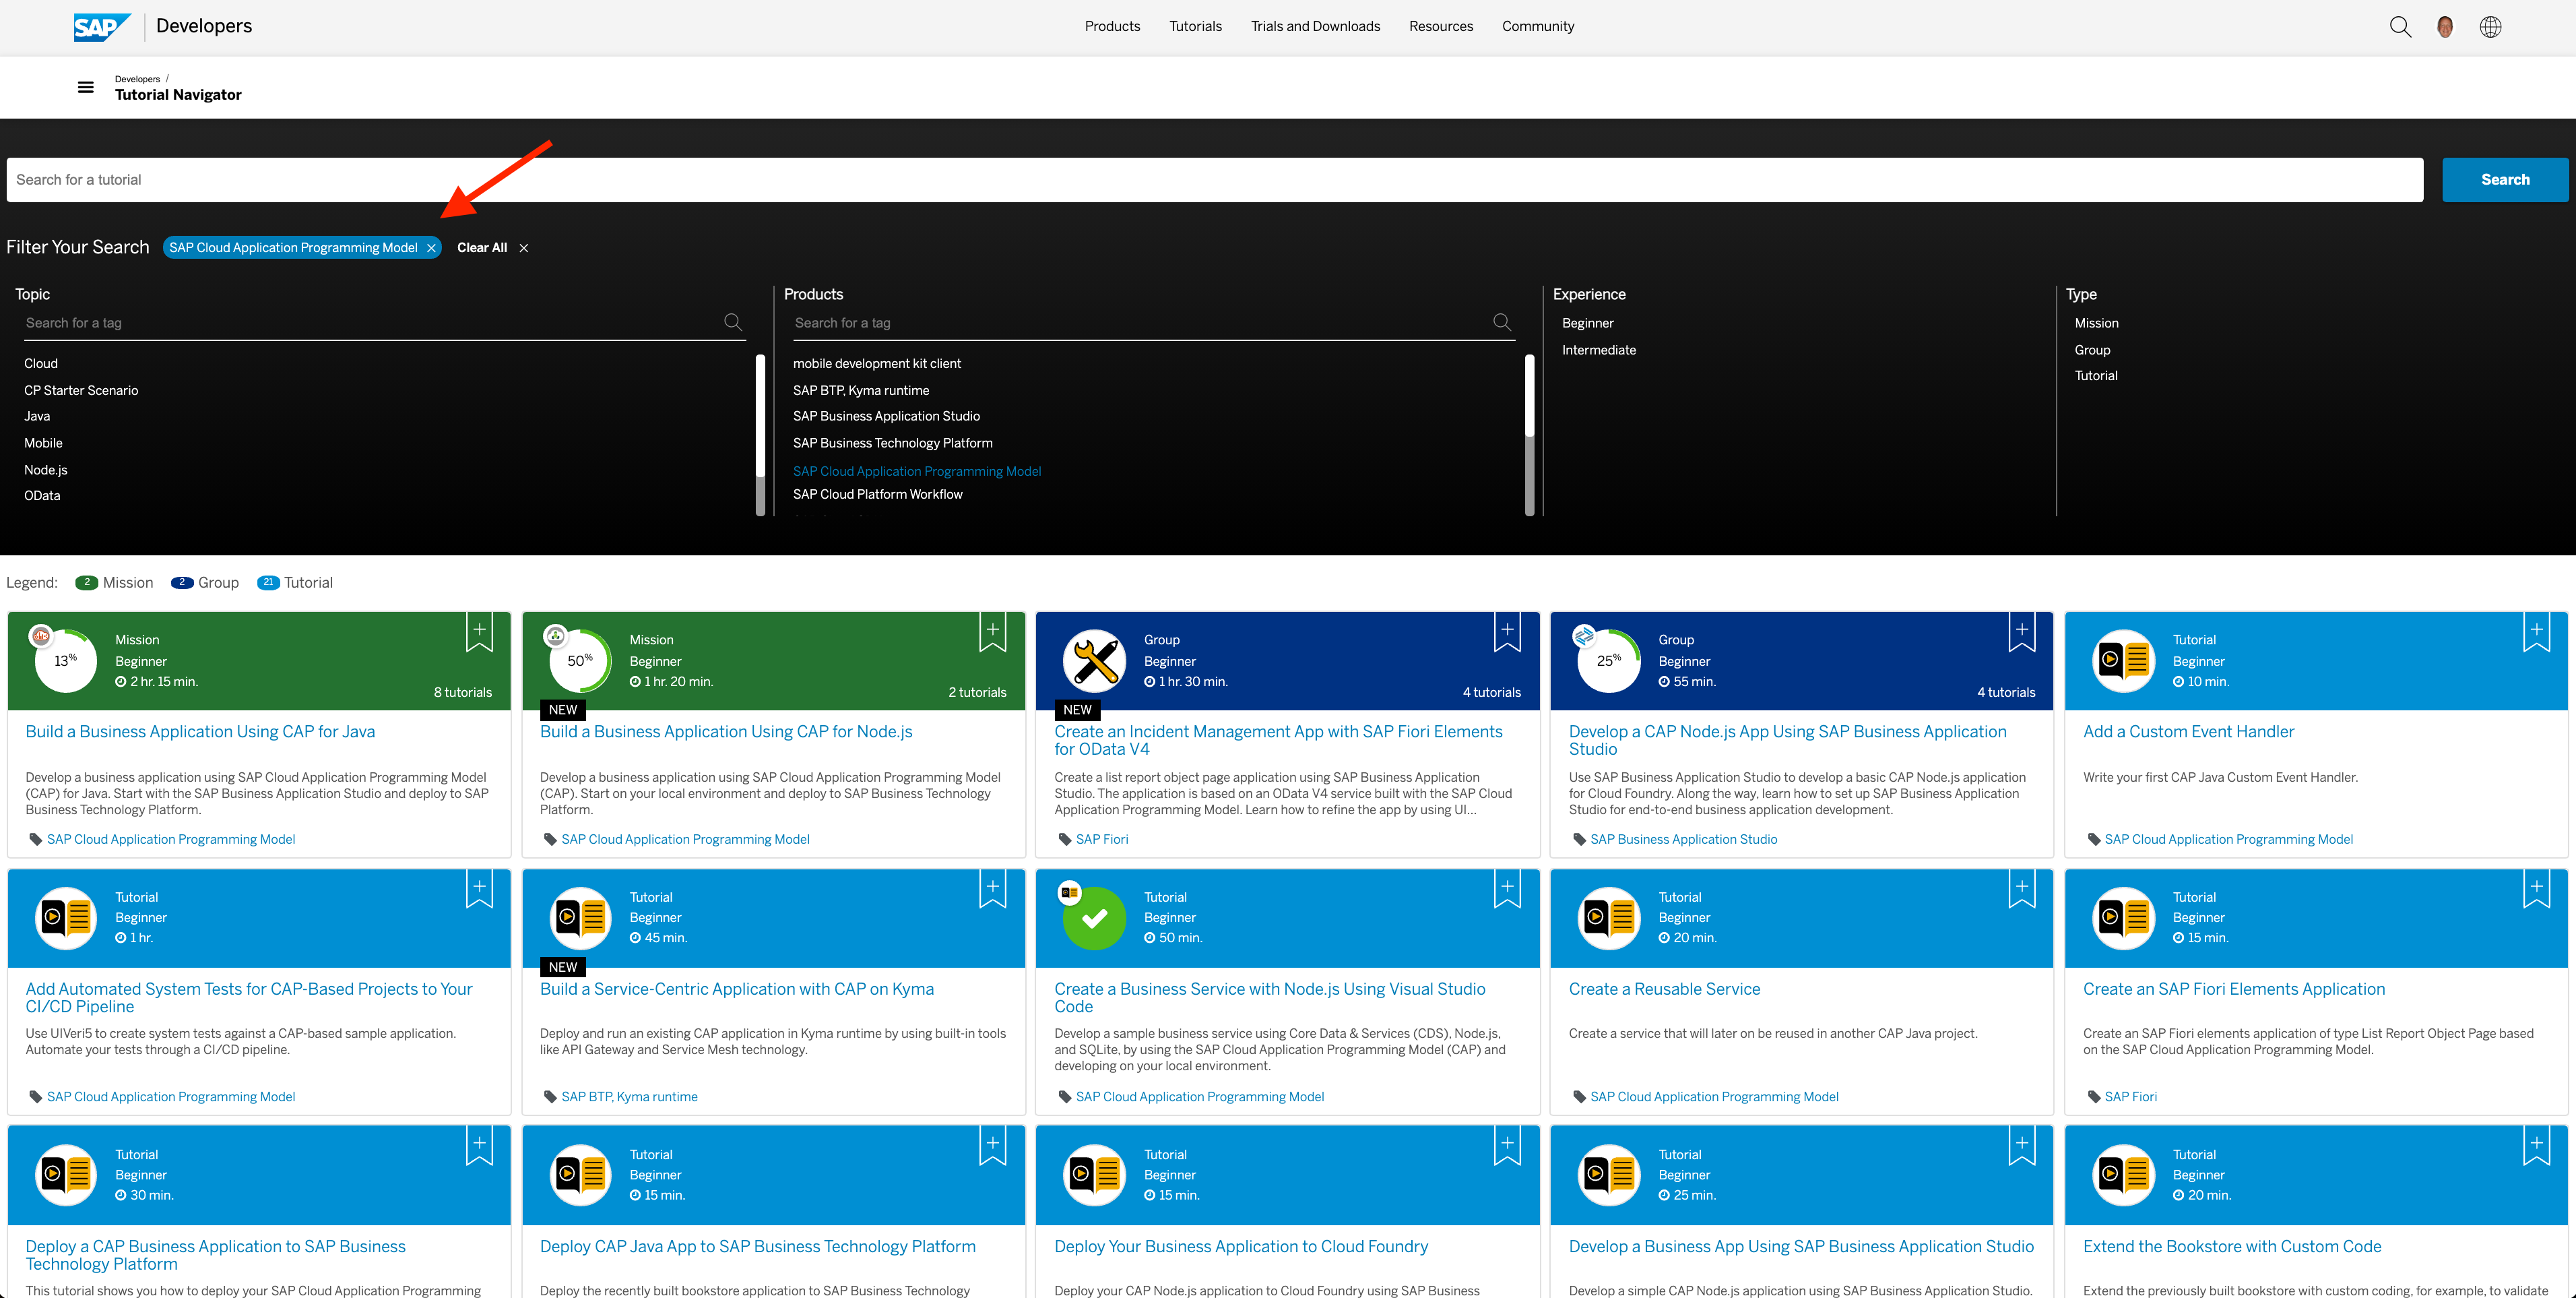Open the Resources menu
The width and height of the screenshot is (2576, 1298).
click(x=1440, y=27)
